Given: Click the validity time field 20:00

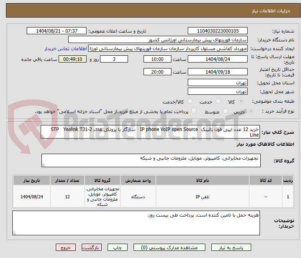Looking at the screenshot, I should pyautogui.click(x=157, y=72).
